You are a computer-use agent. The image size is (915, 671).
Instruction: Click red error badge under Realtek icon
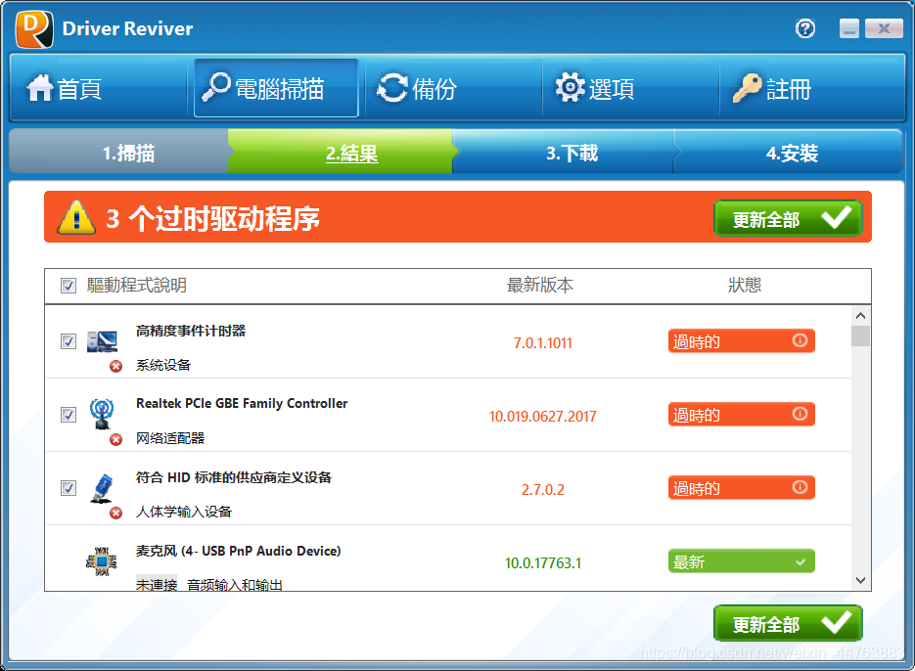point(116,439)
